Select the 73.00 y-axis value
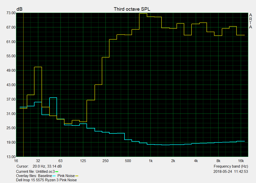The image size is (256, 183). [x=11, y=13]
